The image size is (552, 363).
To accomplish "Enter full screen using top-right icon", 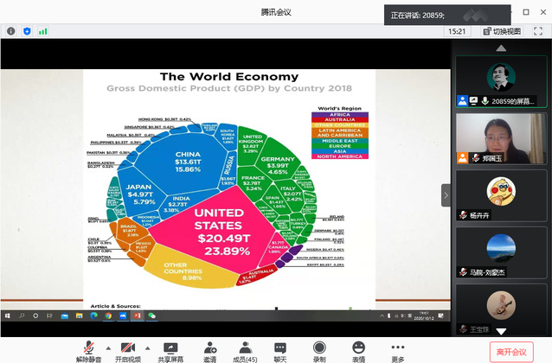I will [x=539, y=31].
